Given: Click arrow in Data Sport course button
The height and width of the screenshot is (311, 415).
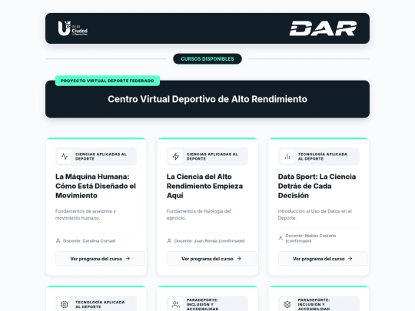Looking at the screenshot, I should 350,258.
